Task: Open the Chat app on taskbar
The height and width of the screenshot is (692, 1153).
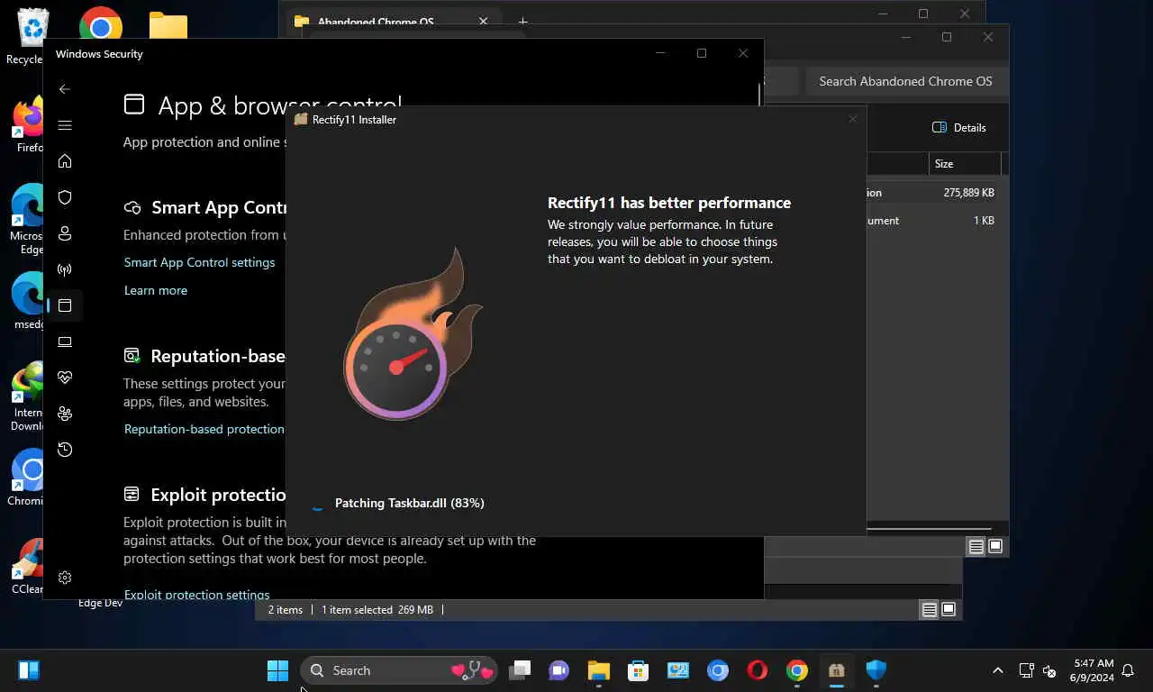Action: coord(559,670)
